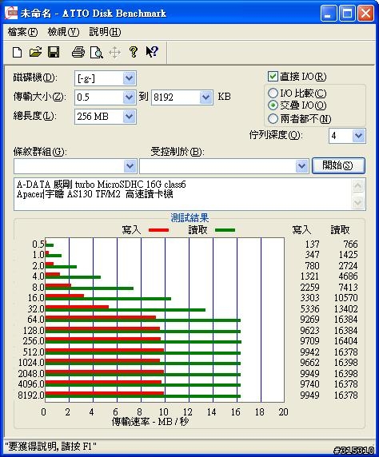This screenshot has width=379, height=457.
Task: Click the write value 137
Action: (x=312, y=244)
